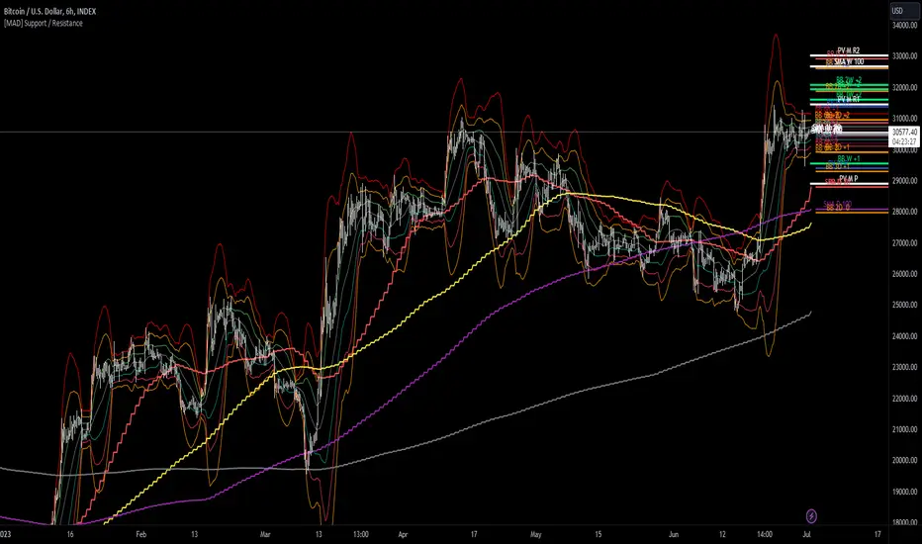Click the 29000.00 price axis value

(904, 181)
